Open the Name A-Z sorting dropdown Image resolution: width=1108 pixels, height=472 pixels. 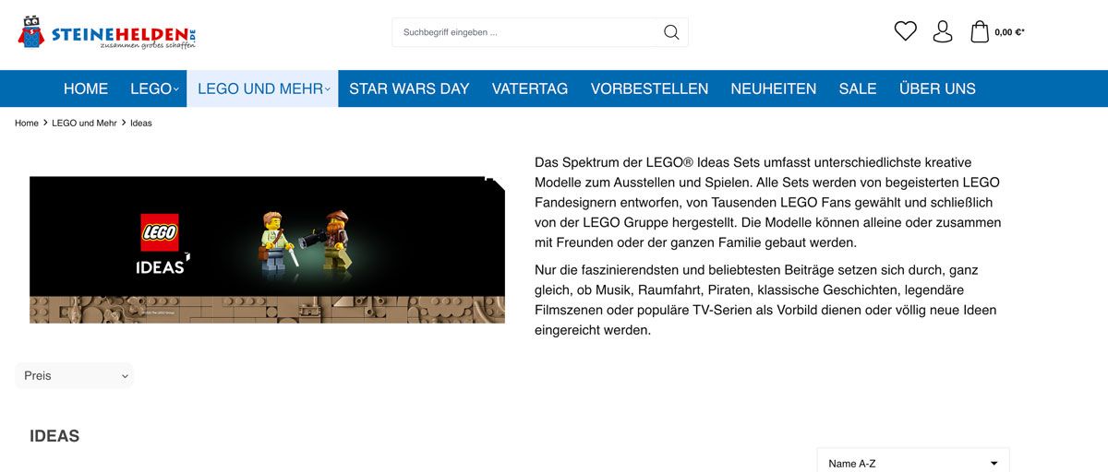click(913, 460)
